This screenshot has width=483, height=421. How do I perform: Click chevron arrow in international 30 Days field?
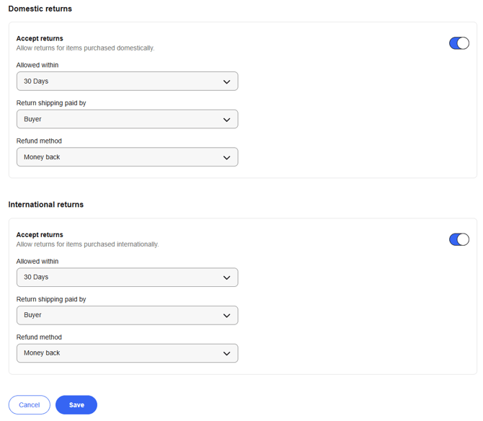226,278
